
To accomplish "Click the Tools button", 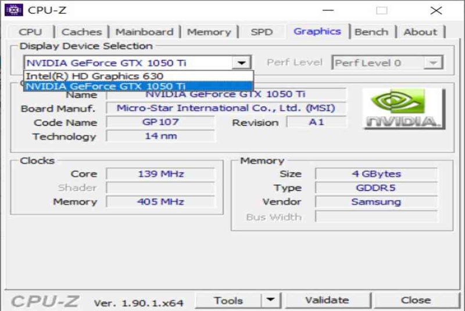I will (228, 301).
